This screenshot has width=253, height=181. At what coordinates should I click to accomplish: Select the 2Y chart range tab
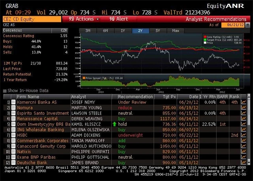[x=140, y=31]
